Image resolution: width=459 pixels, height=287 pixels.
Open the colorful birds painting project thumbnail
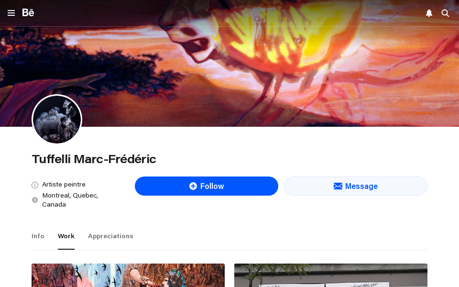click(128, 276)
